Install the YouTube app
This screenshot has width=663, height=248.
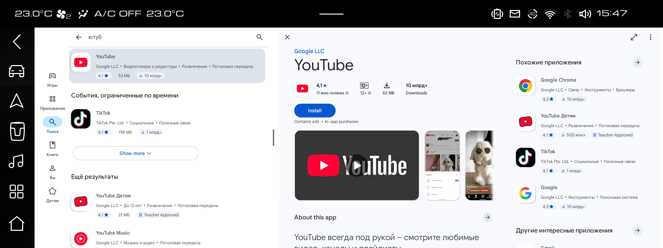[315, 111]
